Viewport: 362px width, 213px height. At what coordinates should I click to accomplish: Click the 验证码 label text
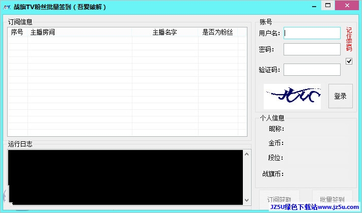coord(269,70)
